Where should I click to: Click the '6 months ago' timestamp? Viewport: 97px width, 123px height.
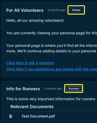(56, 10)
